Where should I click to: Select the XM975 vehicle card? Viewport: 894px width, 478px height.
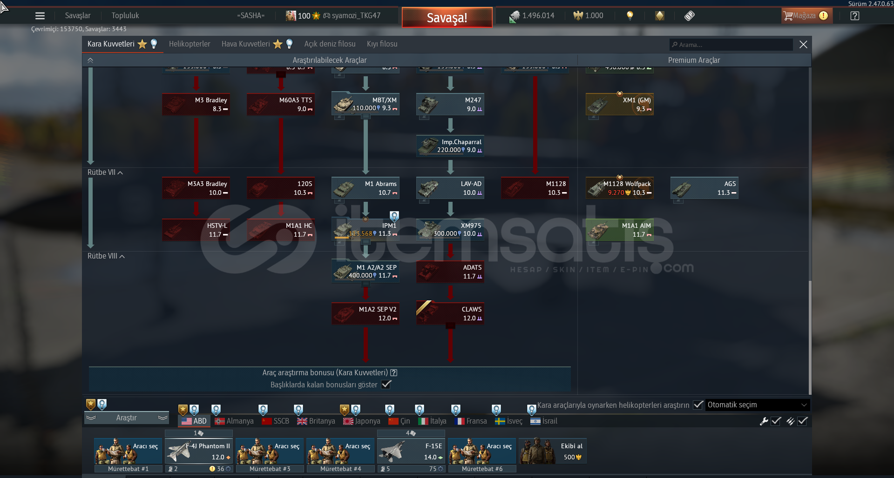coord(450,230)
